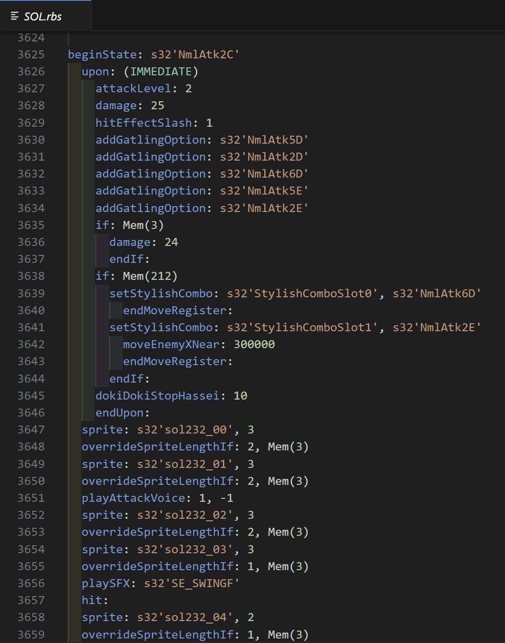Place cursor on damage value 25
The image size is (505, 643).
158,105
